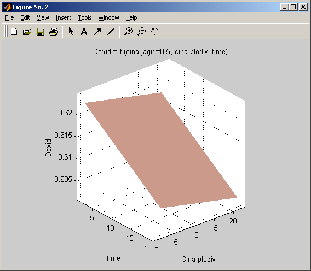The height and width of the screenshot is (271, 311).
Task: Enable the Rotate 3D tool
Action: [x=154, y=32]
